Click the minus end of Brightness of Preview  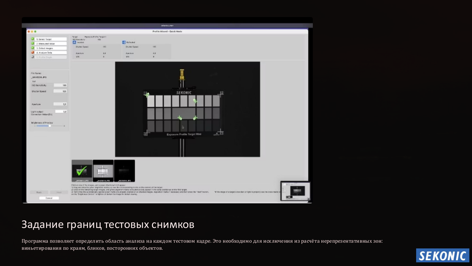(35, 126)
